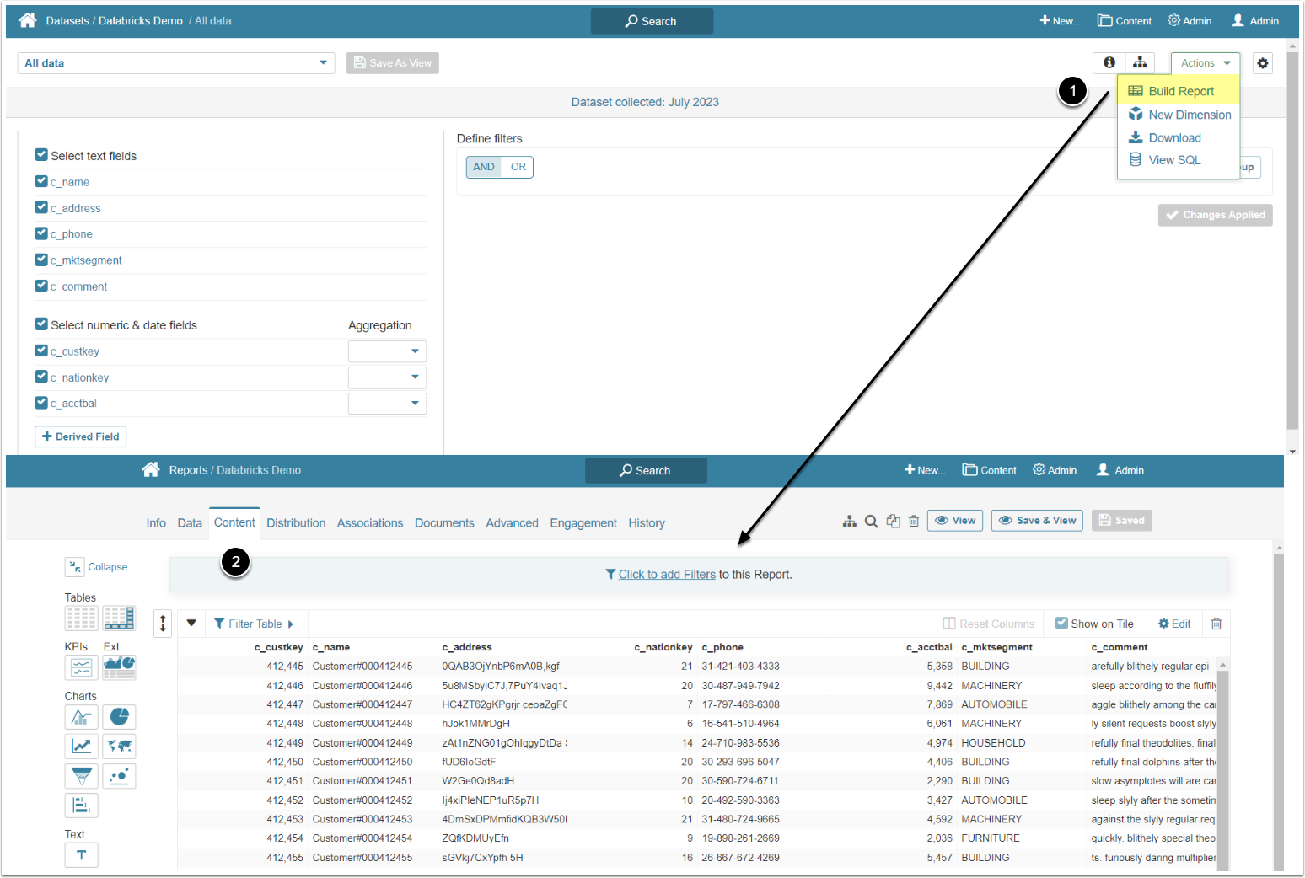Select View SQL from Actions menu
Viewport: 1305px width, 878px height.
click(1164, 160)
